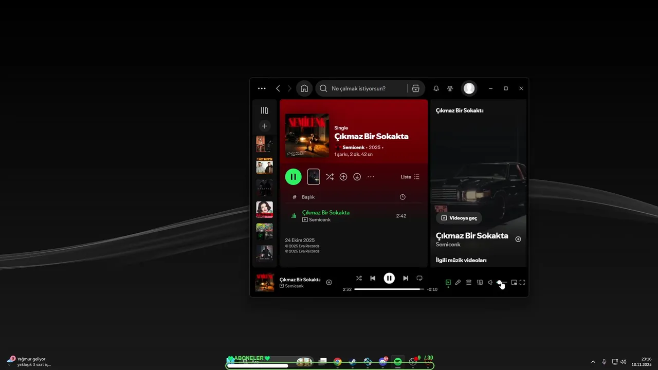The height and width of the screenshot is (370, 658).
Task: Skip to the next track
Action: [406, 278]
